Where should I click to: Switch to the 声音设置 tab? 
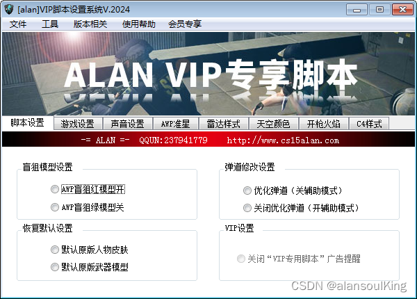click(x=128, y=124)
